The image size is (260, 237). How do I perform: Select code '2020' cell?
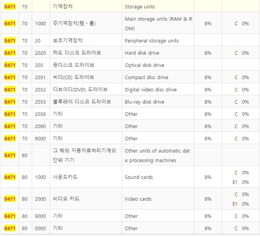(40, 53)
